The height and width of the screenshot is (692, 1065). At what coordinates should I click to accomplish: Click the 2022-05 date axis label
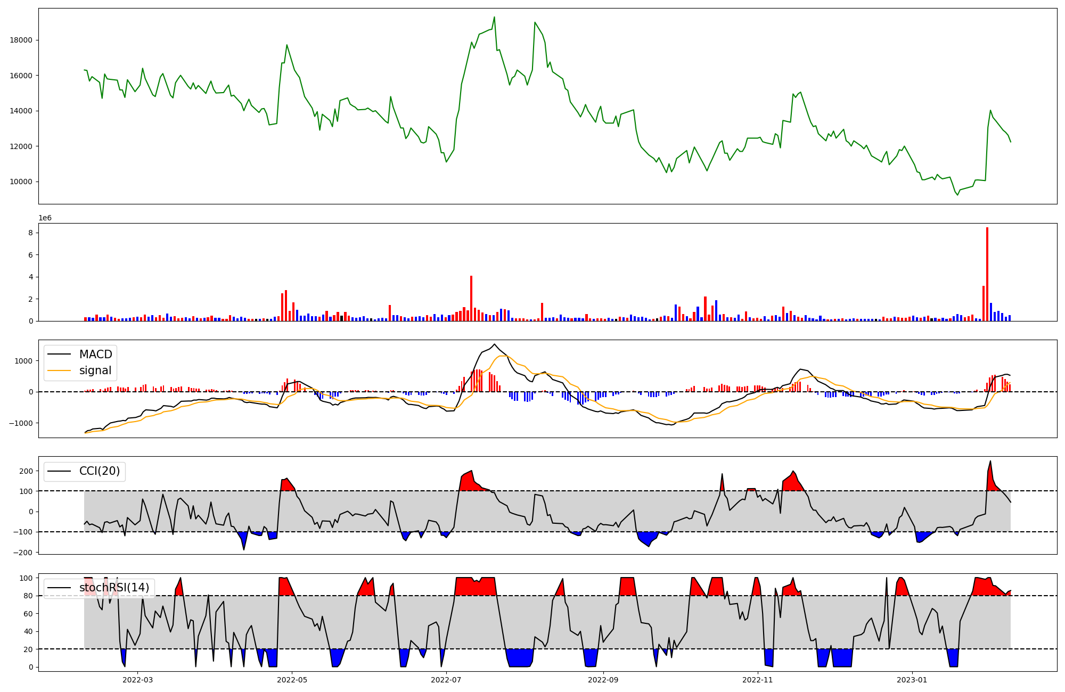pyautogui.click(x=292, y=680)
